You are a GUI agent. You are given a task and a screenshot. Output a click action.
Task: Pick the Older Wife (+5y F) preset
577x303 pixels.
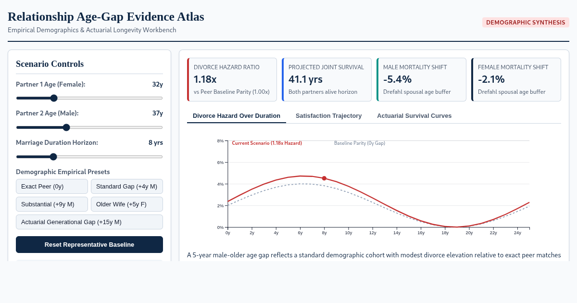coord(127,204)
